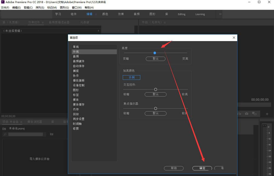This screenshot has width=274, height=176.
Task: Select 外观 in preferences category list
Action: tap(94, 52)
